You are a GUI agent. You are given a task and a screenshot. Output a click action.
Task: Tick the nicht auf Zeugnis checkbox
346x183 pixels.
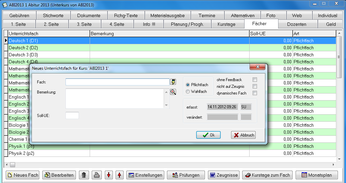(x=255, y=86)
